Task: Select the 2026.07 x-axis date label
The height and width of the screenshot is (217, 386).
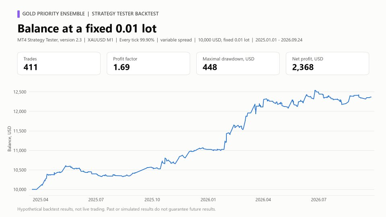Action: 318,200
